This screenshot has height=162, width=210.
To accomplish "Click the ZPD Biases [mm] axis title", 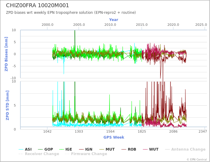I will pyautogui.click(x=6, y=54).
